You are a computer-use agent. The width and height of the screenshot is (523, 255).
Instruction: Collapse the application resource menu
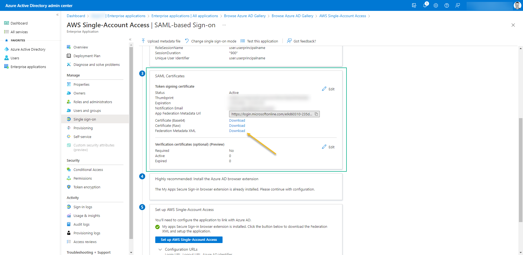[130, 39]
